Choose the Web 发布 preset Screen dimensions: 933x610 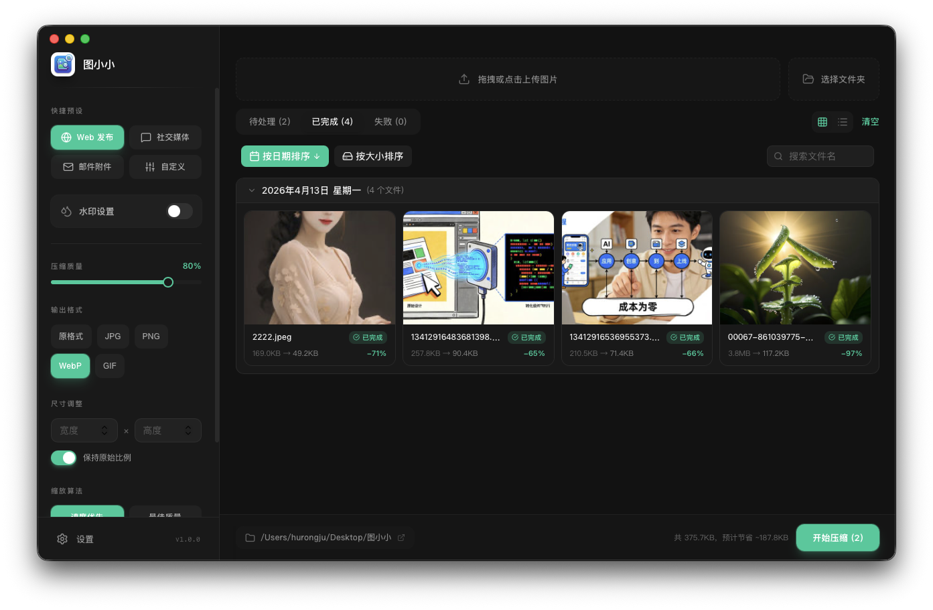pyautogui.click(x=87, y=137)
